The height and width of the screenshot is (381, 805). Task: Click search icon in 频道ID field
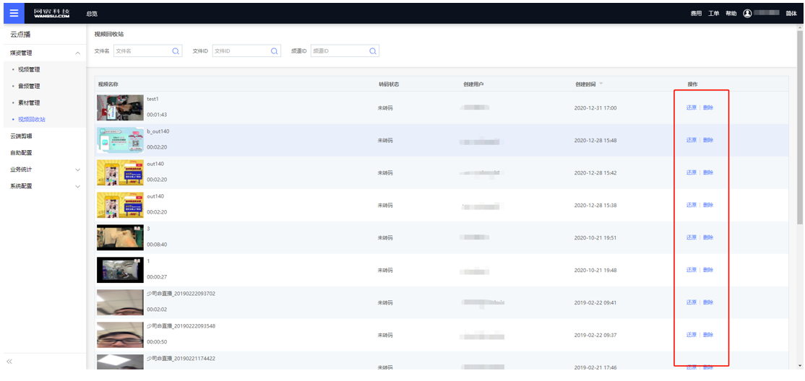coord(373,51)
